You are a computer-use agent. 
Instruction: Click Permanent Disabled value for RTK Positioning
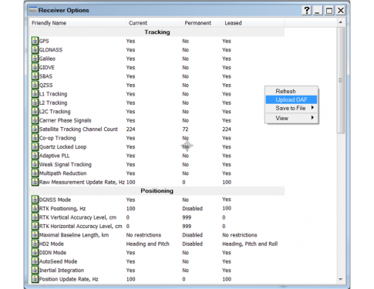193,209
